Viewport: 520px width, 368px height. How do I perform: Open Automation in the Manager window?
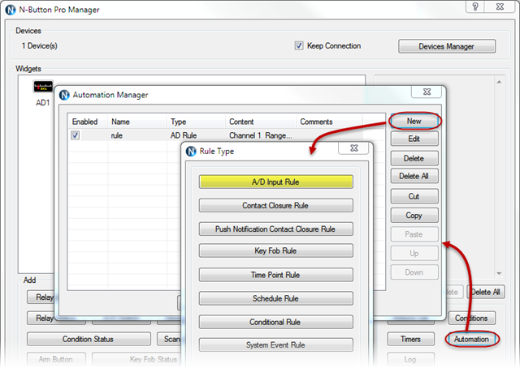[x=471, y=339]
